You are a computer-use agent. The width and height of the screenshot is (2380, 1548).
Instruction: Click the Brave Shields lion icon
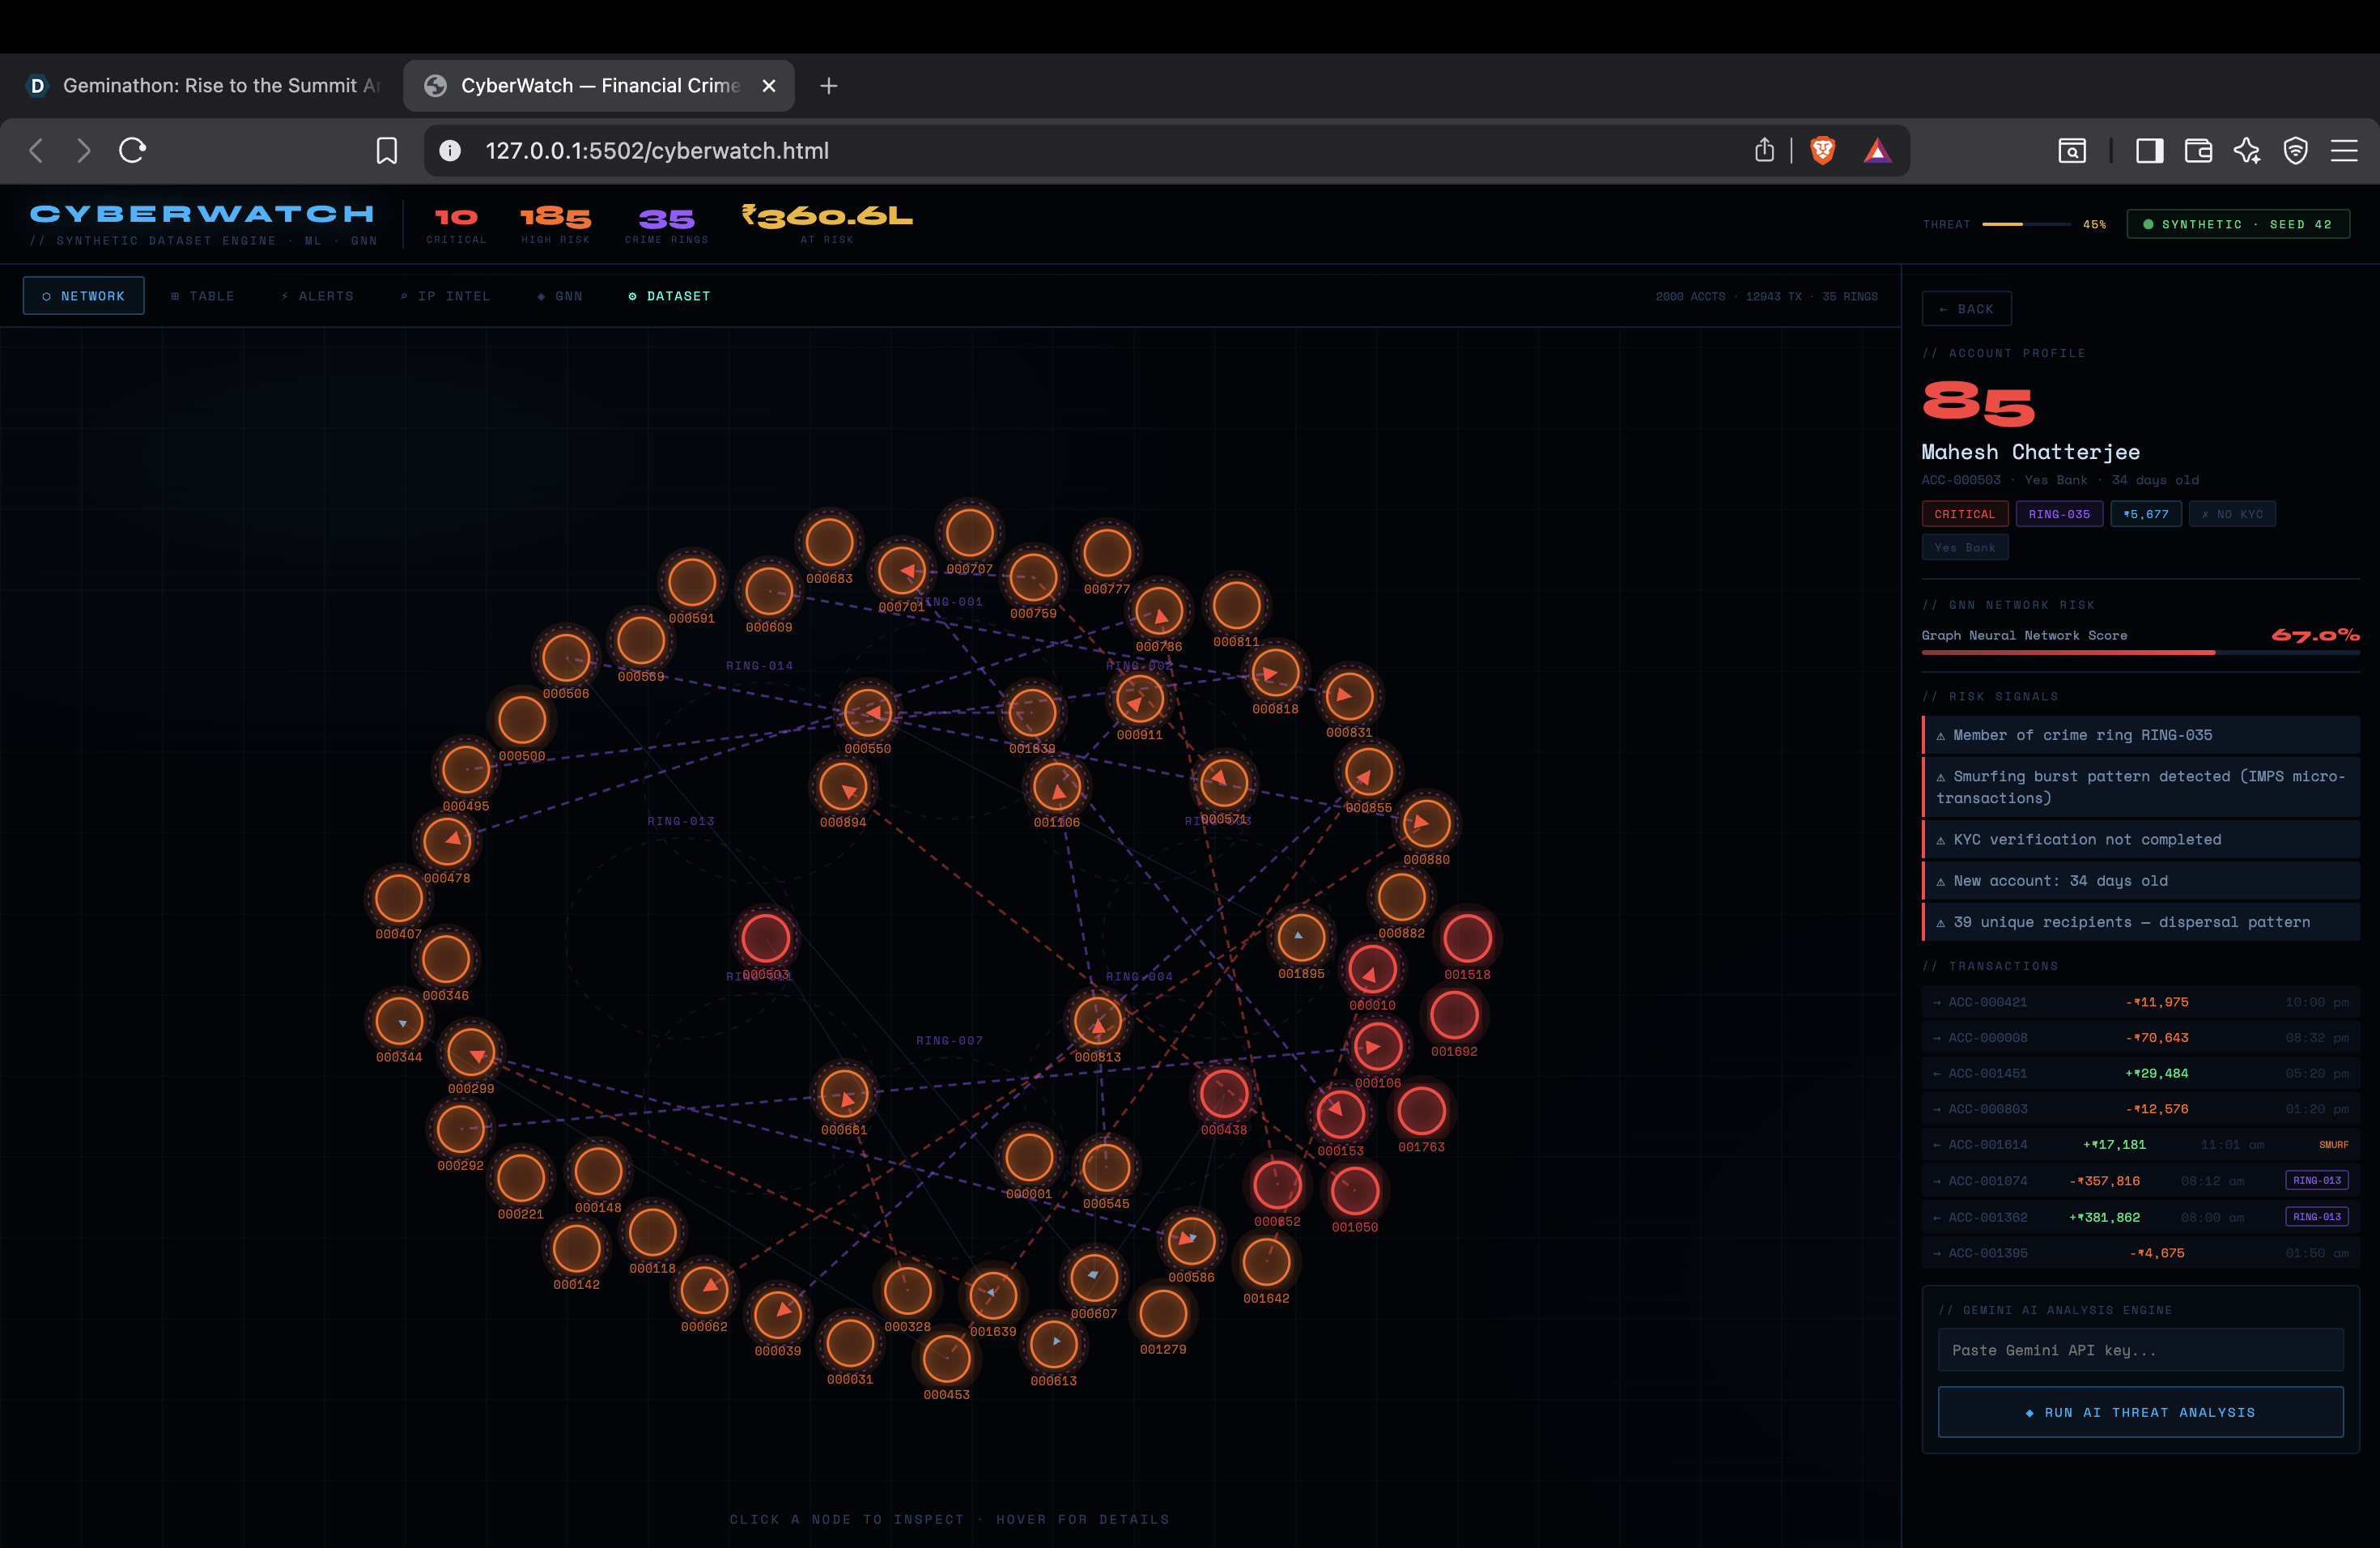coord(1822,150)
